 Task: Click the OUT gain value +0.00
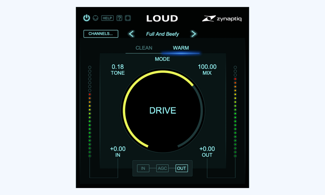[207, 149]
